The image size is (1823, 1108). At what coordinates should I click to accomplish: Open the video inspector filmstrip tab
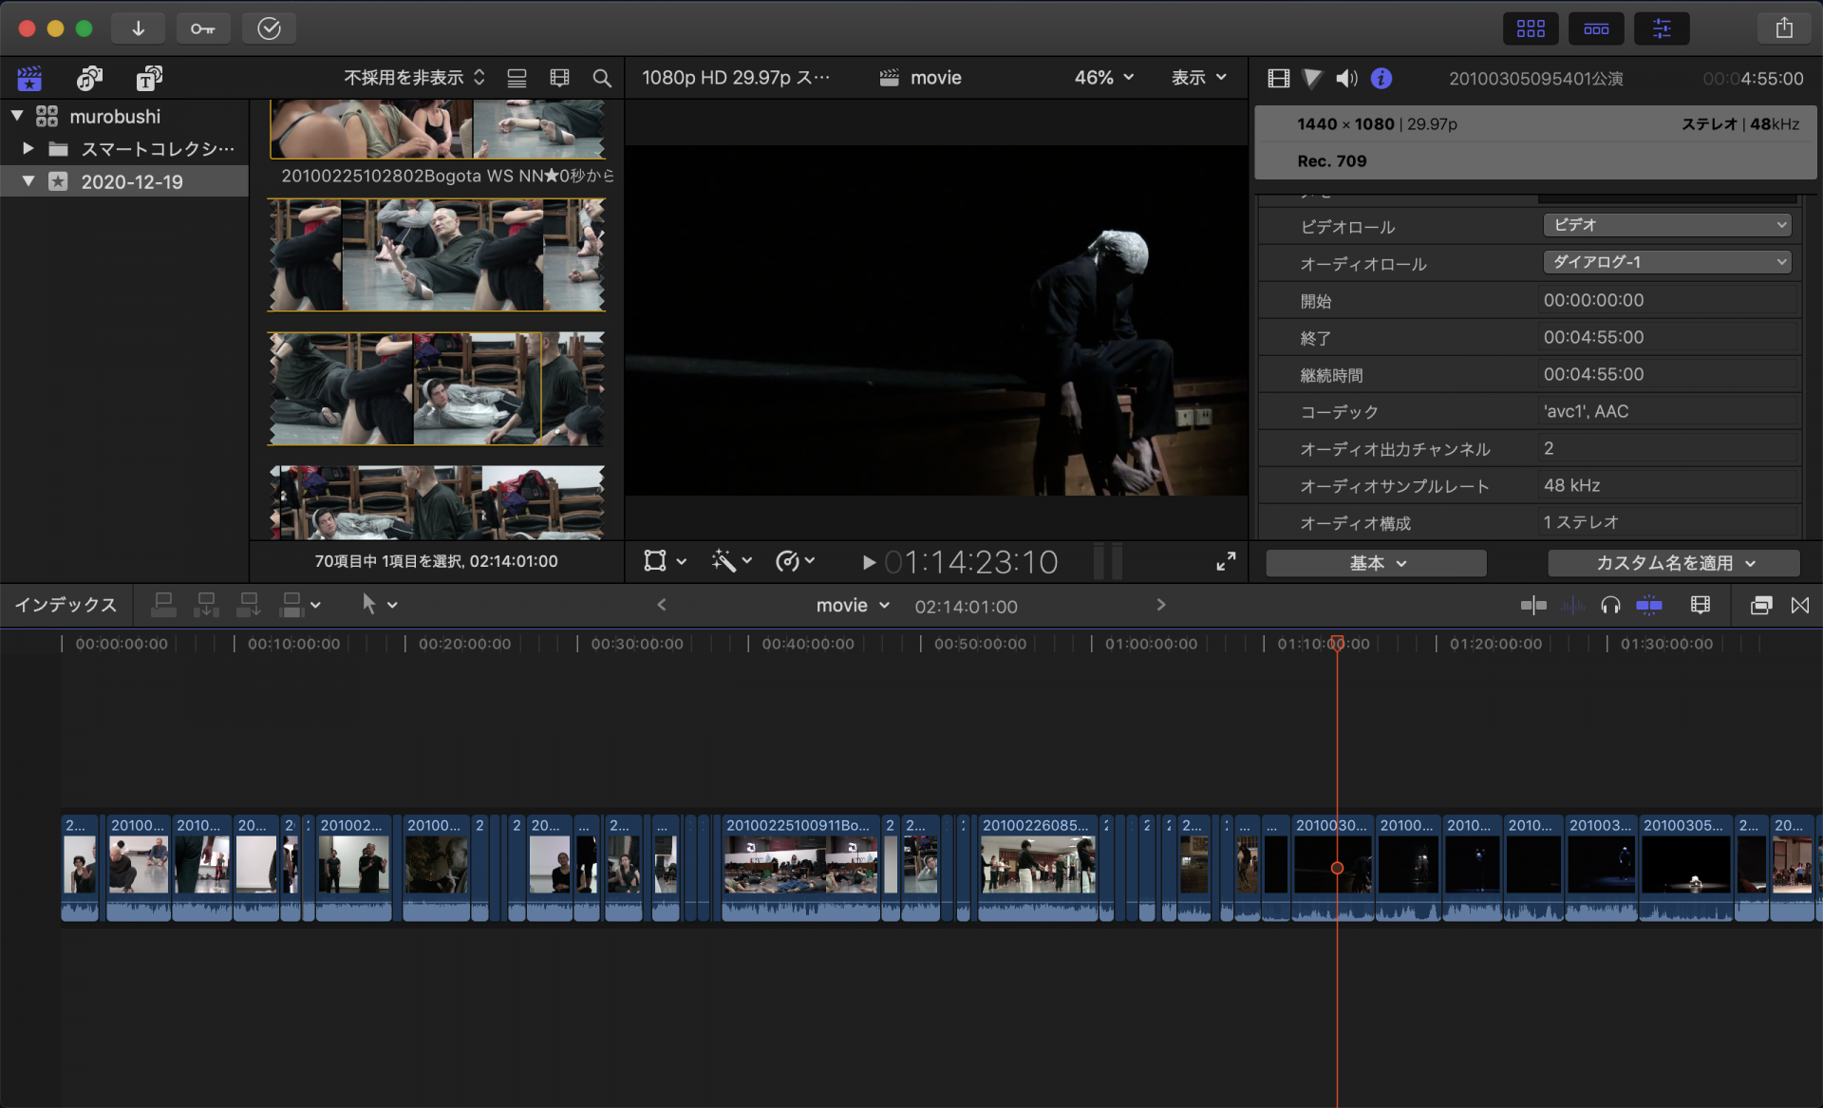point(1279,79)
